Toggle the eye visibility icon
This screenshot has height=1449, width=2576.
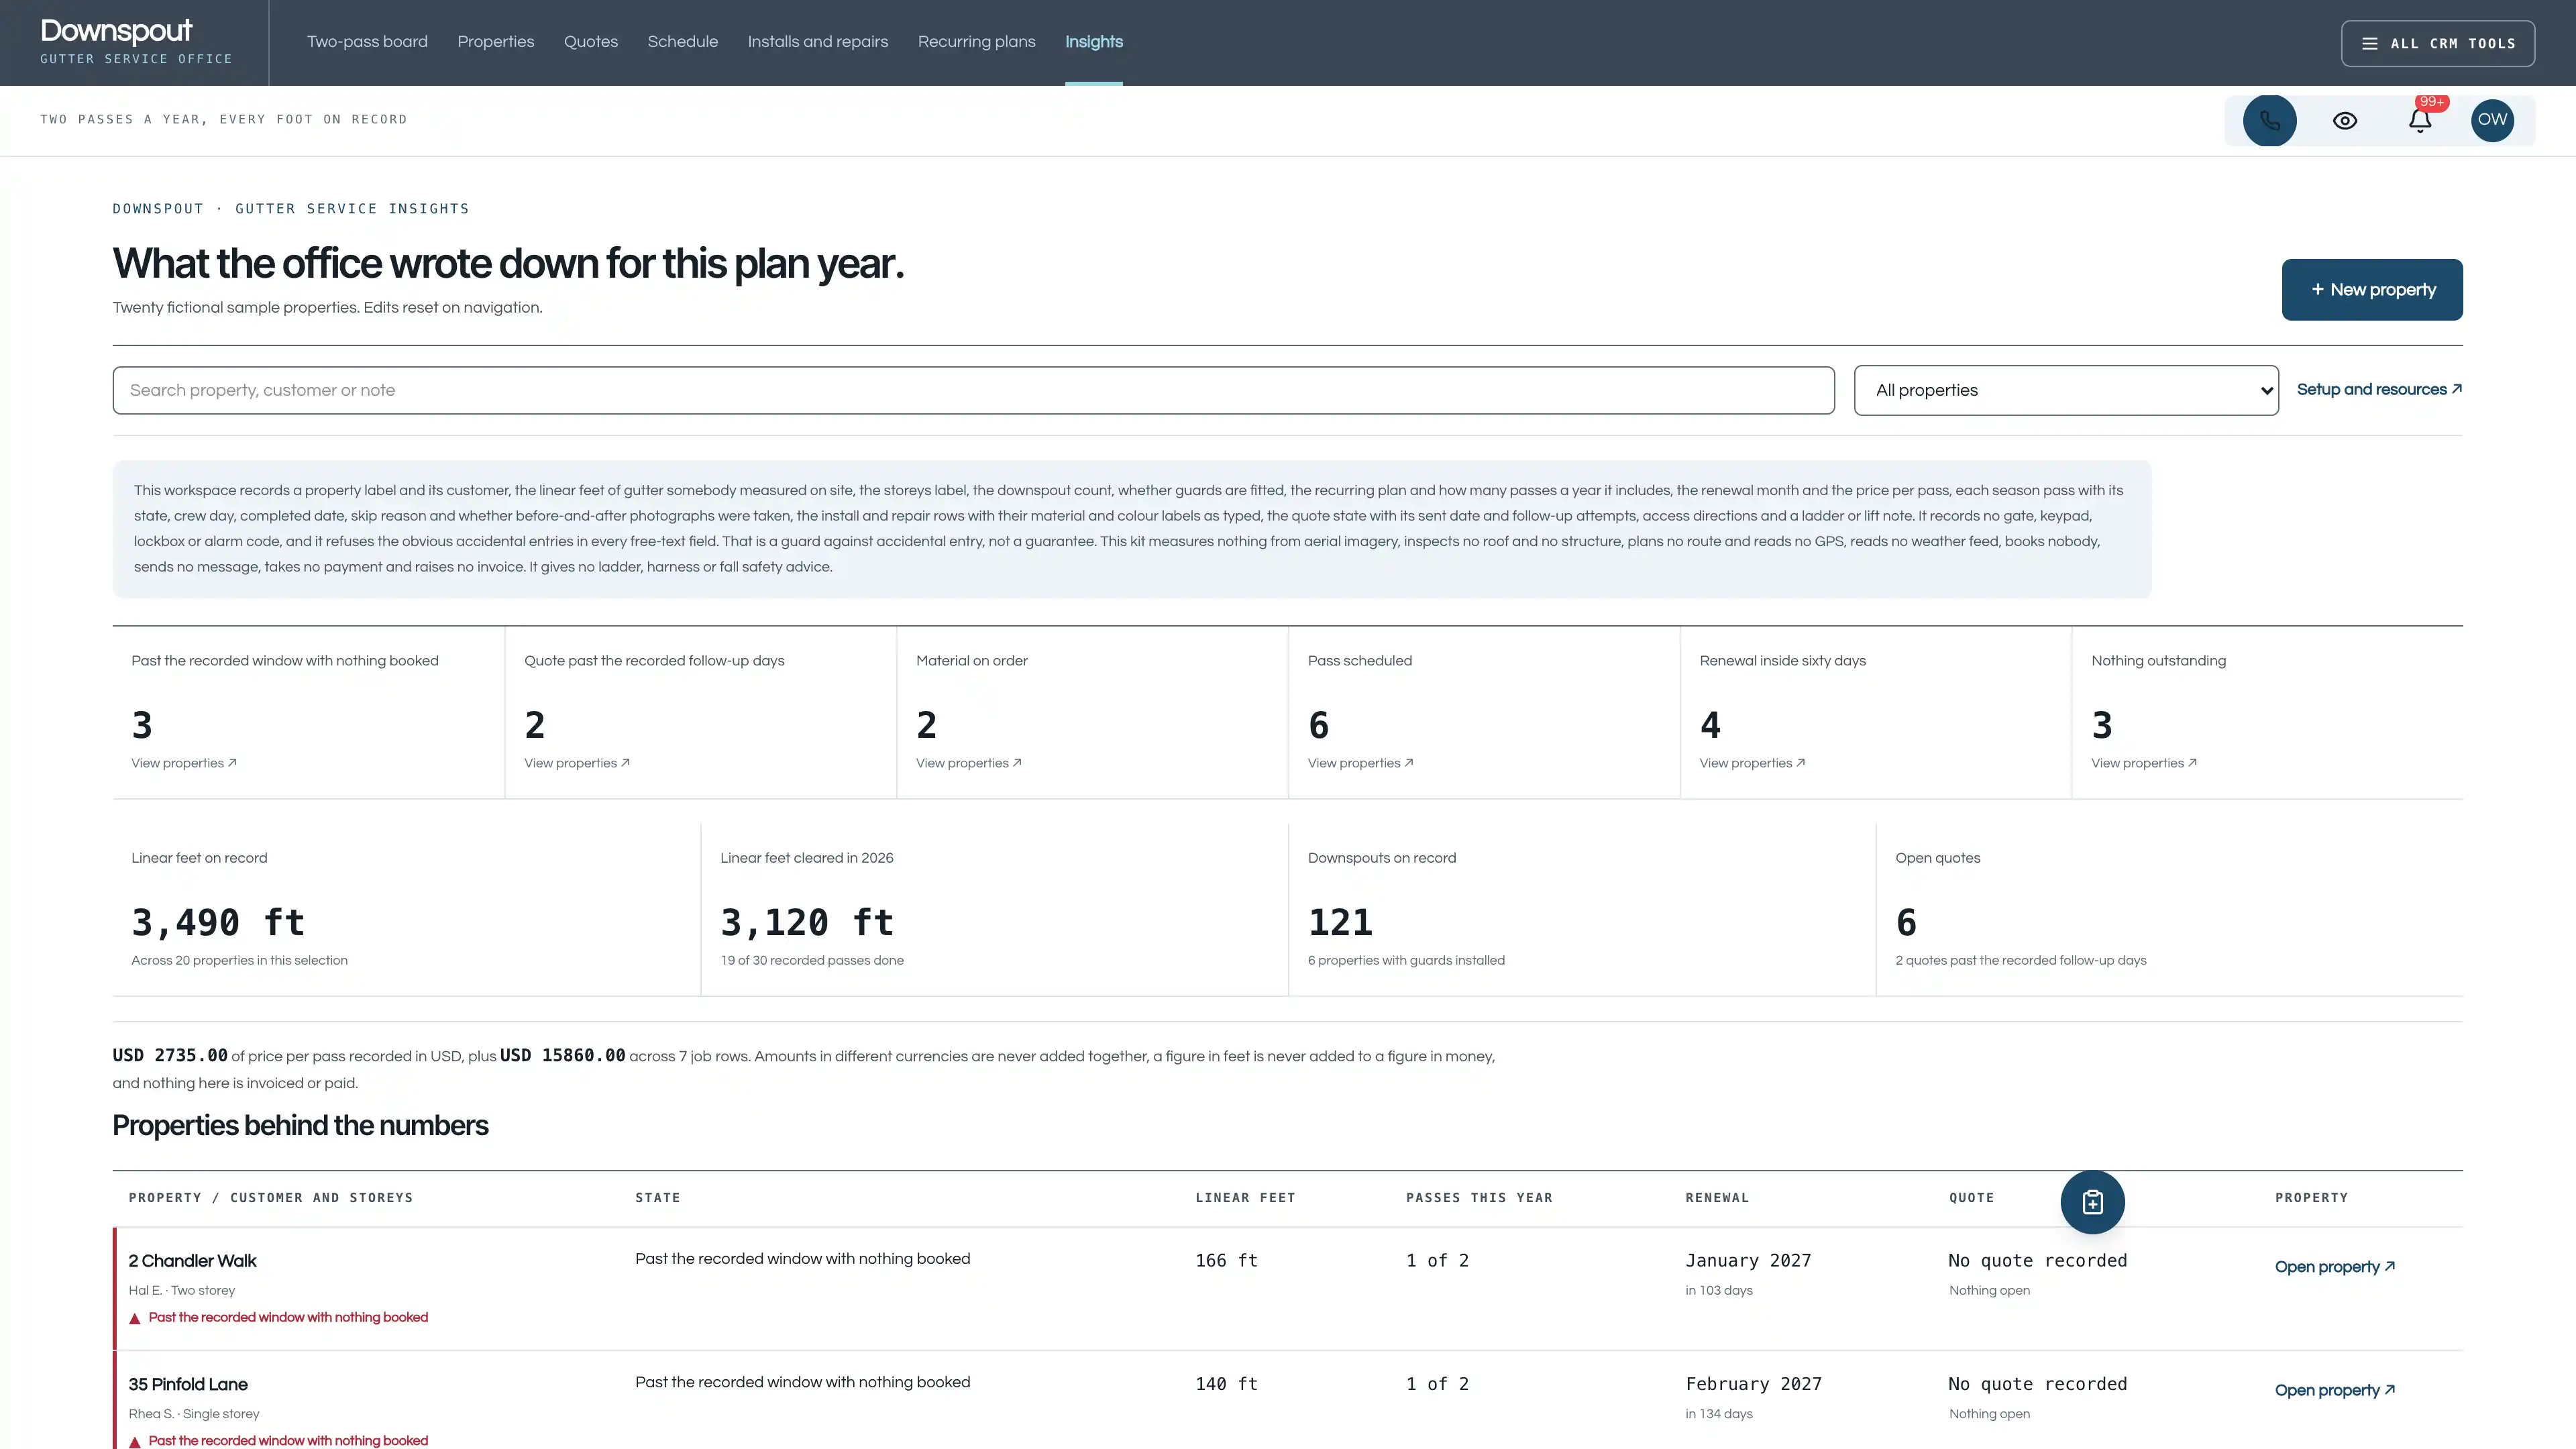(x=2345, y=121)
